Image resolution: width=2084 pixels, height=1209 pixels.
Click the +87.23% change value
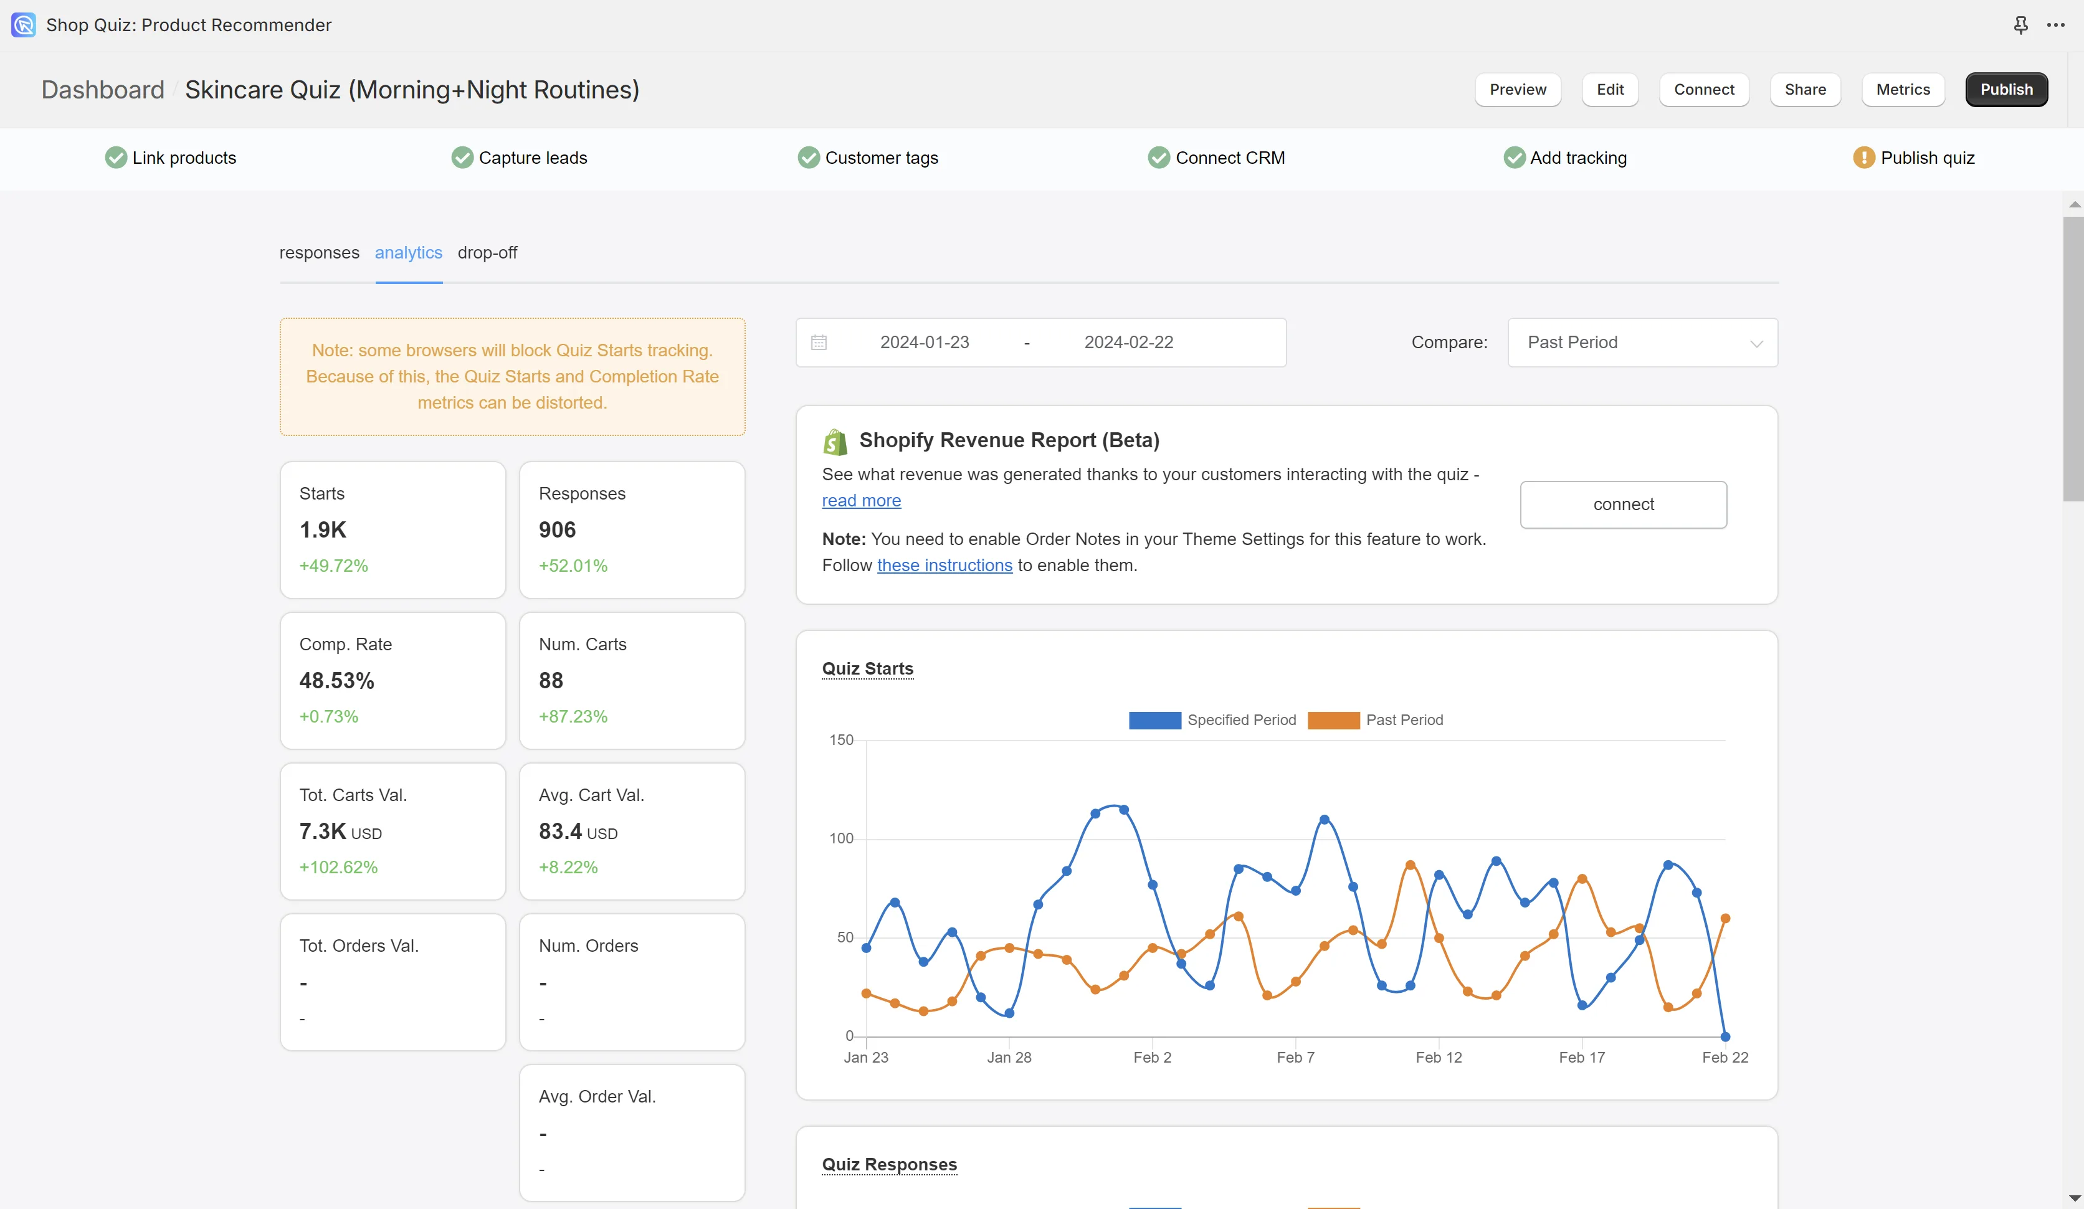[x=573, y=716]
